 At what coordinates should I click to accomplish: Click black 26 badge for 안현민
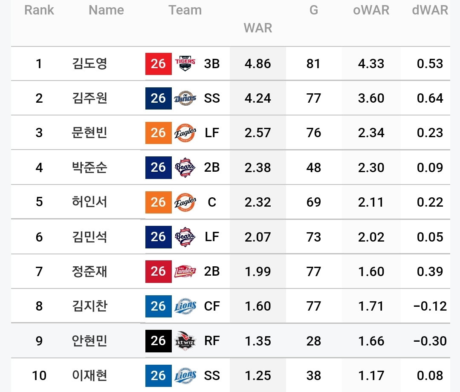pyautogui.click(x=159, y=341)
